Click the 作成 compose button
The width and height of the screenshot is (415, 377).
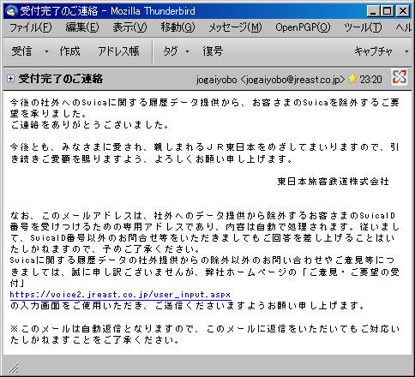point(69,51)
